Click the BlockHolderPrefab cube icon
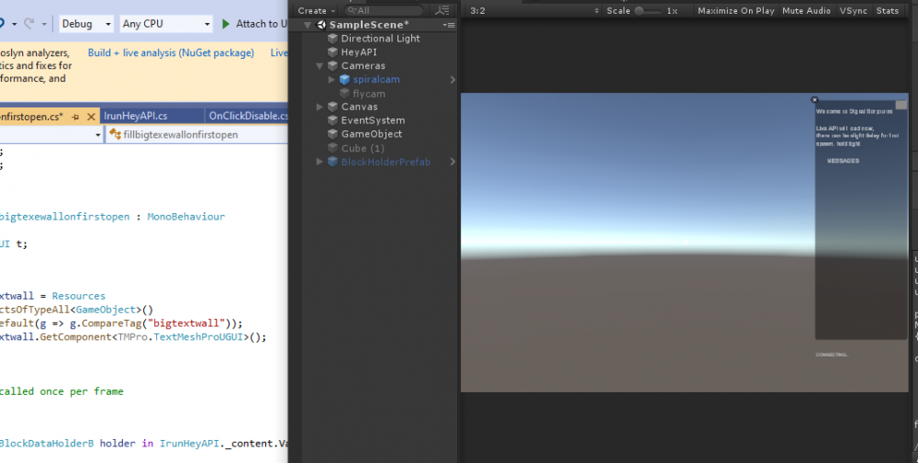The height and width of the screenshot is (463, 918). (x=332, y=162)
